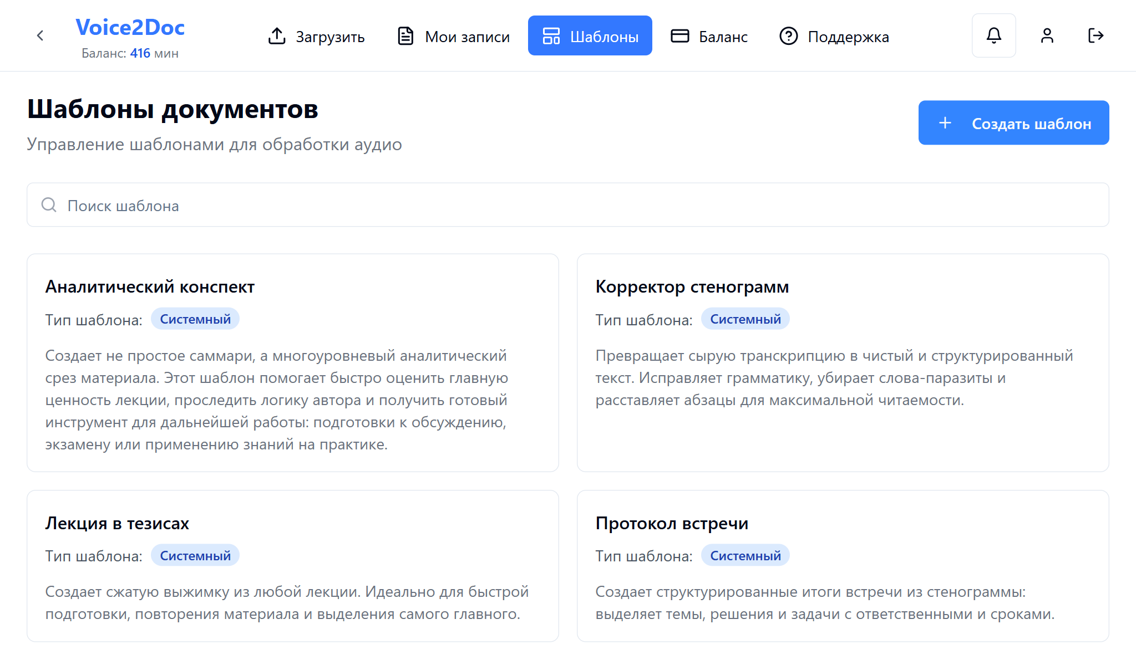Click subtitle Управление шаблонами для обработки аудио
The width and height of the screenshot is (1136, 665).
[x=214, y=145]
